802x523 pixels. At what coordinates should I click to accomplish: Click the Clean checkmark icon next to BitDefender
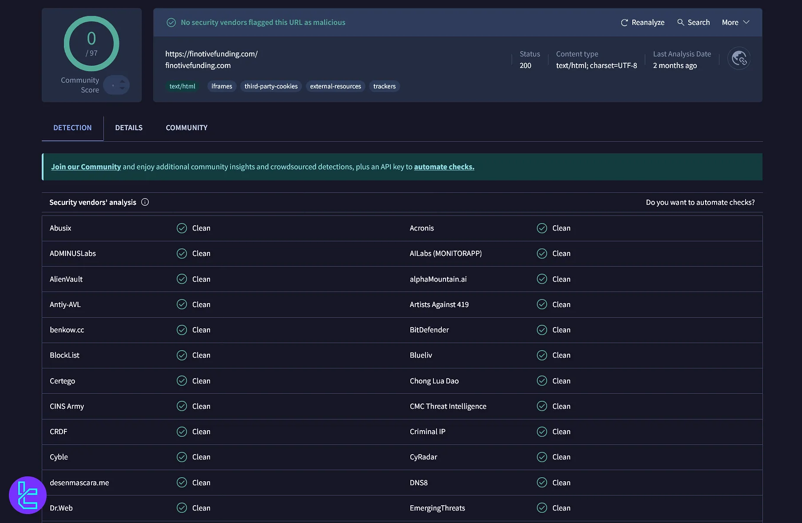pos(542,330)
